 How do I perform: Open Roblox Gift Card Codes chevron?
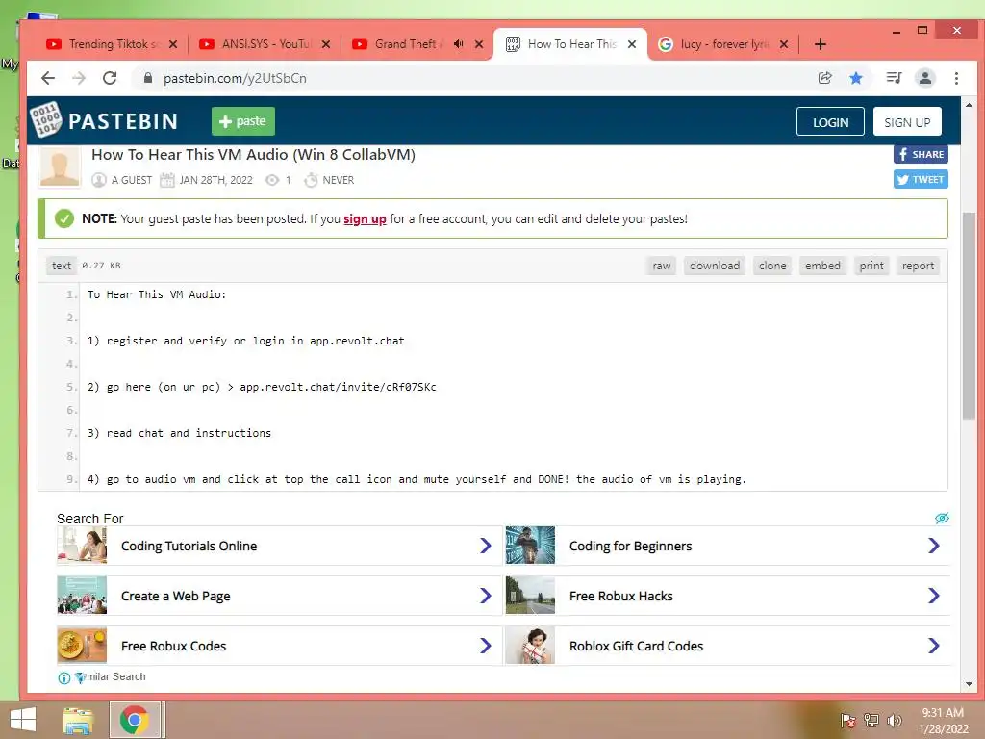click(933, 646)
